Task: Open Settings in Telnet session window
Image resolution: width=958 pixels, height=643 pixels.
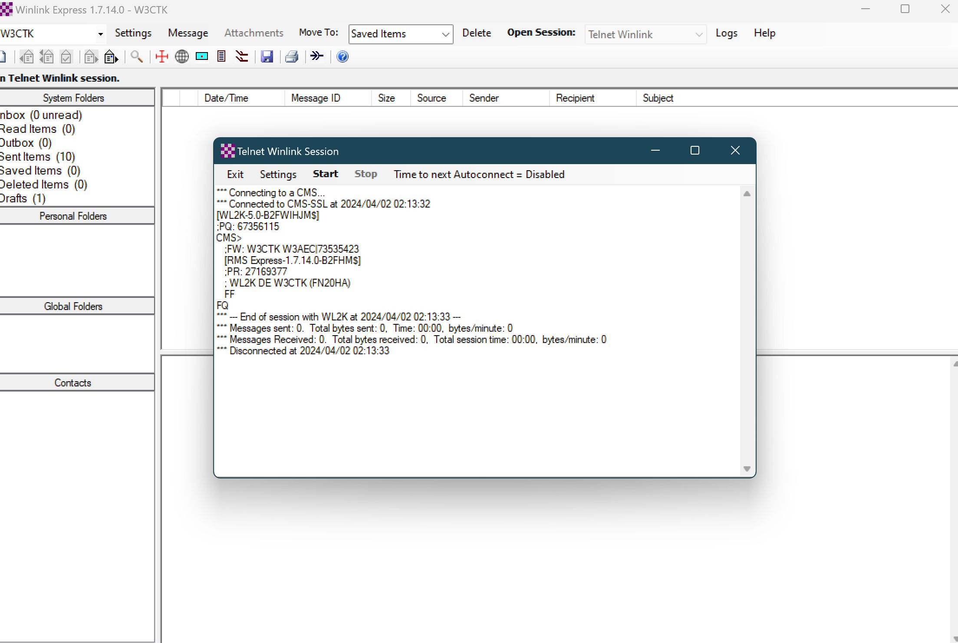Action: (278, 174)
